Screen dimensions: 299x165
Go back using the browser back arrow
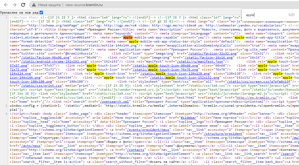[x=6, y=5]
